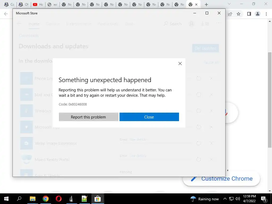
Task: Click the Phone Link app tile icon
Action: [26, 78]
